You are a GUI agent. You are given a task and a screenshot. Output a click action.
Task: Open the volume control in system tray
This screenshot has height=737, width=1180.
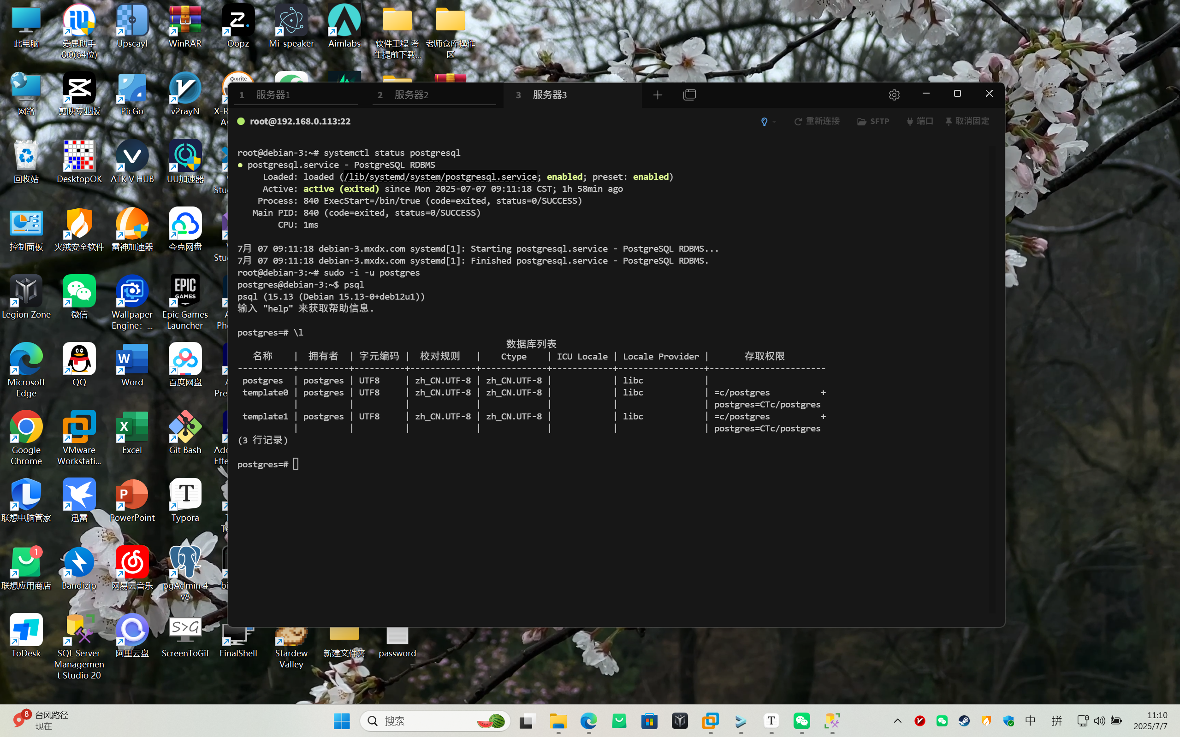1099,721
